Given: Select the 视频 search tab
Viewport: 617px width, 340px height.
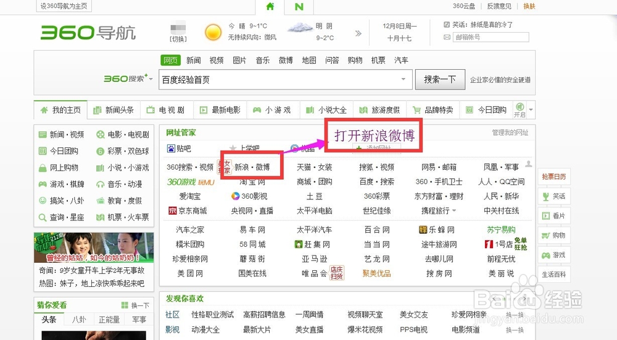Looking at the screenshot, I should [x=217, y=60].
